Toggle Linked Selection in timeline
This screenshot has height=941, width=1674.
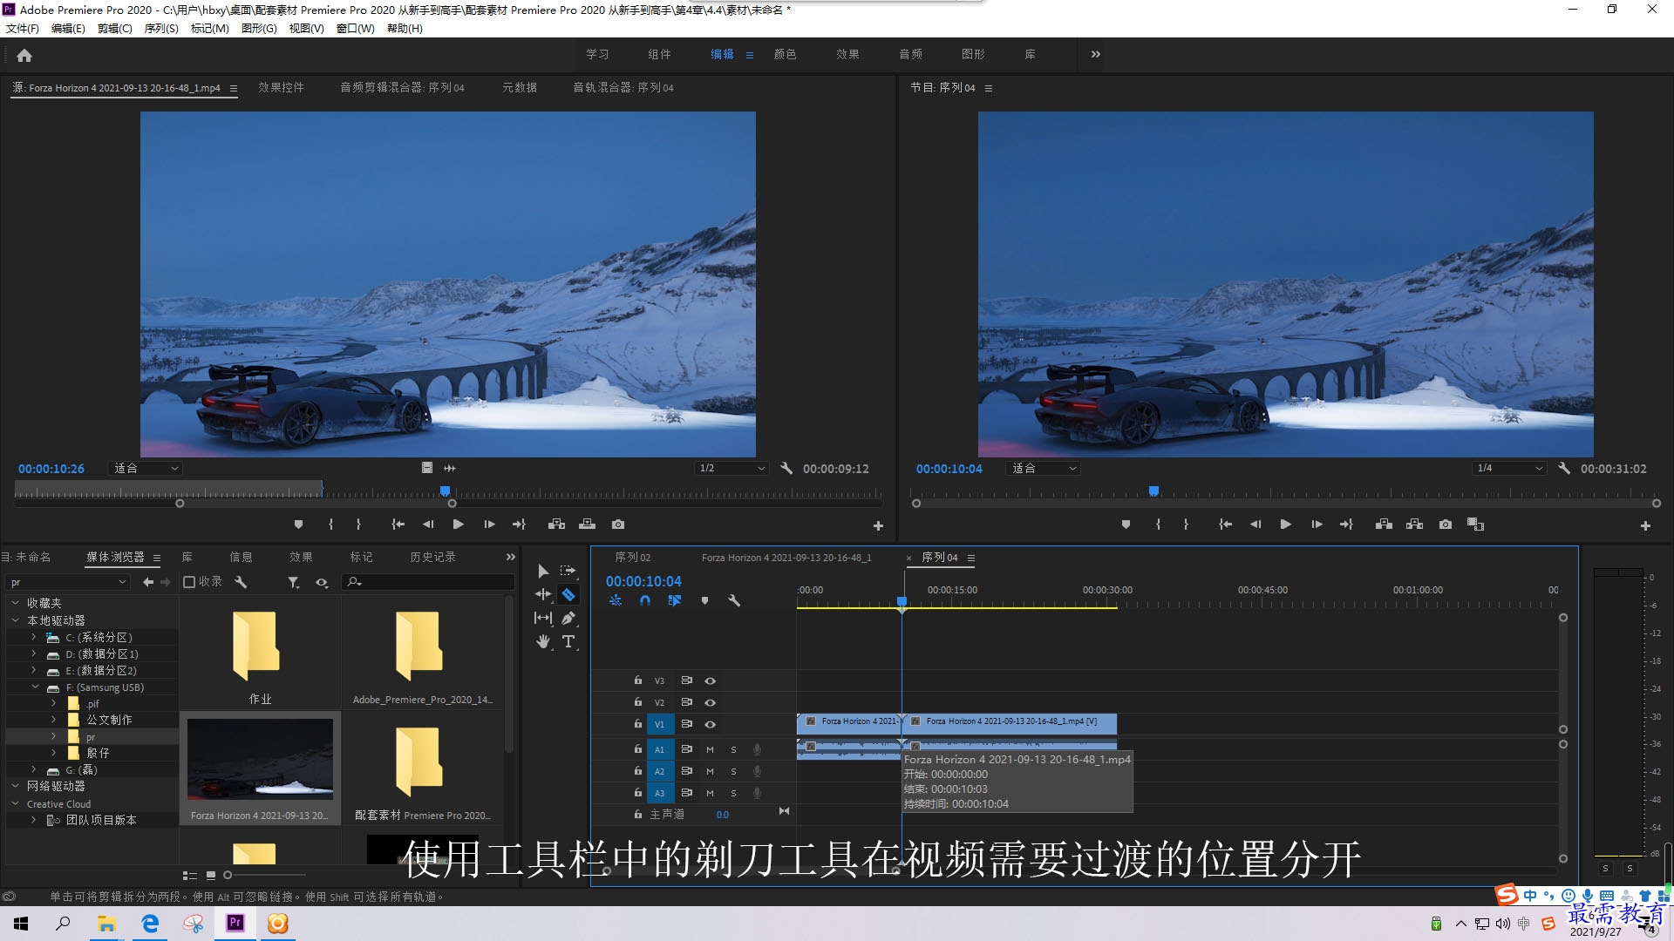(674, 600)
